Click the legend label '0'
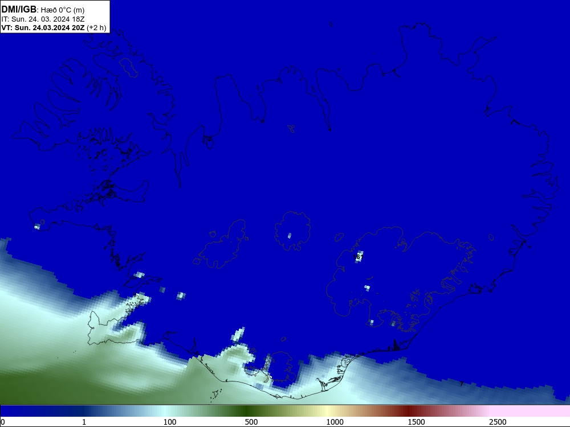This screenshot has width=570, height=427. (x=3, y=422)
